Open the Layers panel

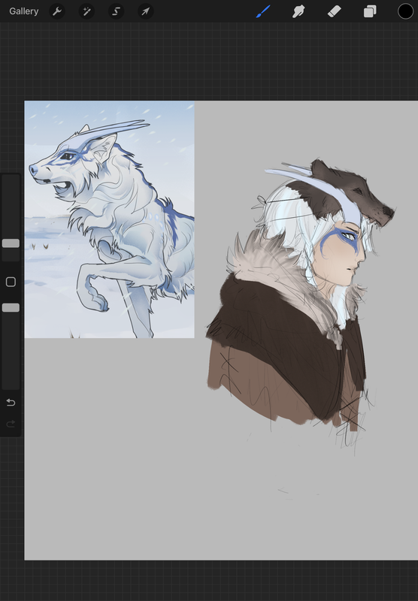tap(370, 11)
